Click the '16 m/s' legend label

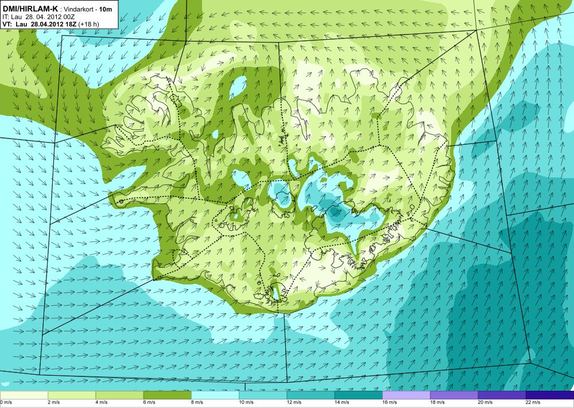[390, 402]
